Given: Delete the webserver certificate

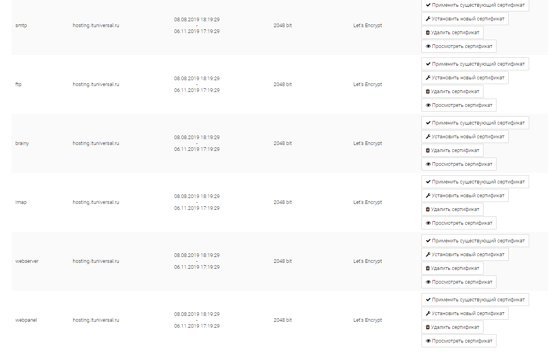Looking at the screenshot, I should click(x=452, y=268).
